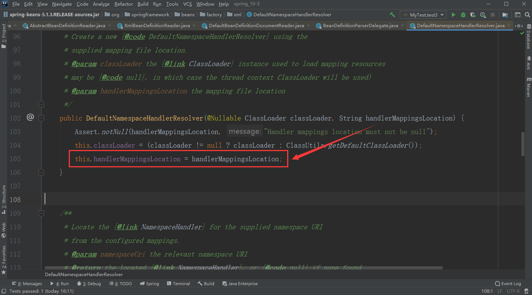The image size is (532, 295).
Task: Open the Refactor menu
Action: click(x=124, y=4)
